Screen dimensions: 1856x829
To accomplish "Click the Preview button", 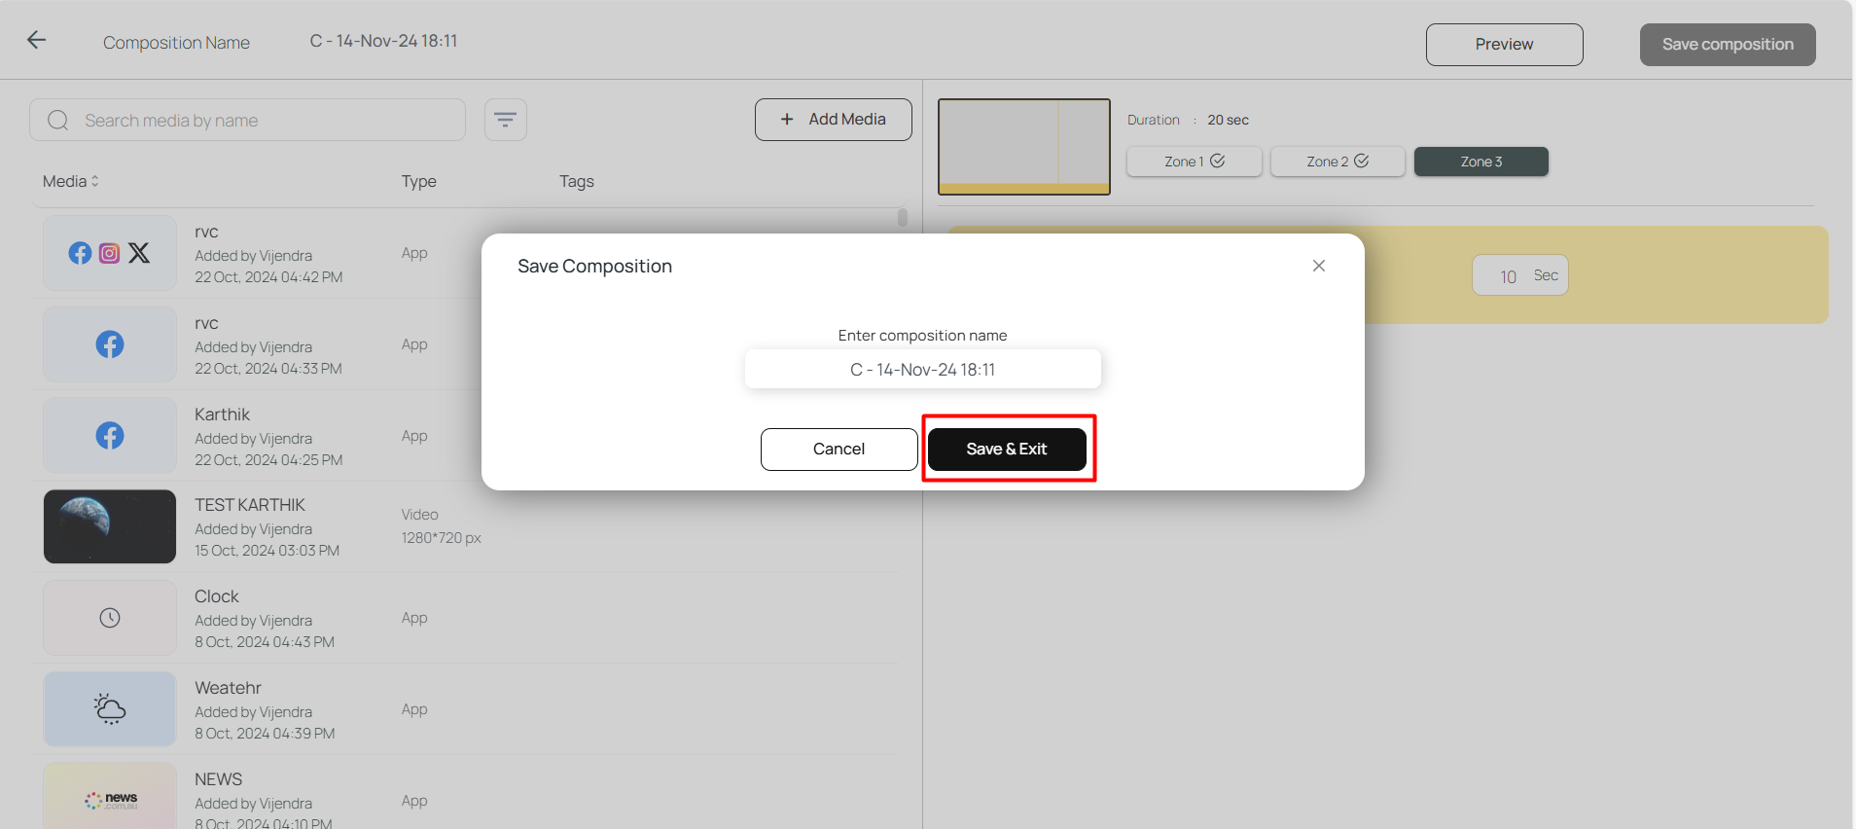I will [1504, 45].
